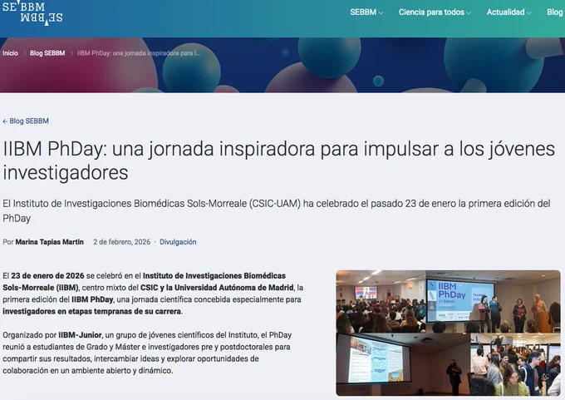Click the bold text 23 de enero de 2026
This screenshot has width=565, height=400.
47,276
